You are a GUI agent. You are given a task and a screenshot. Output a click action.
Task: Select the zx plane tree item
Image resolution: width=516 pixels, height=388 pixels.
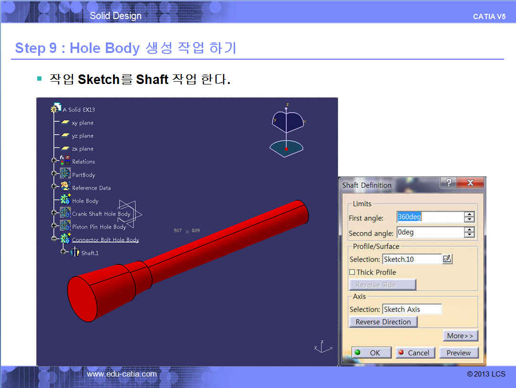coord(83,149)
